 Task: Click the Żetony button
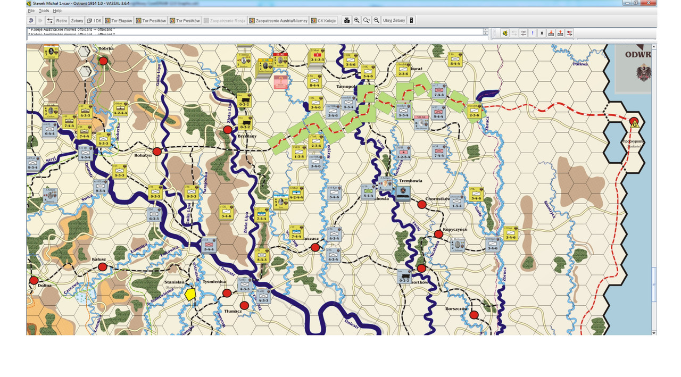tap(77, 21)
